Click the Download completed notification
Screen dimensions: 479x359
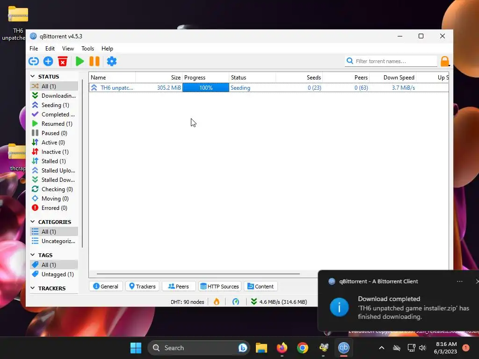(399, 301)
